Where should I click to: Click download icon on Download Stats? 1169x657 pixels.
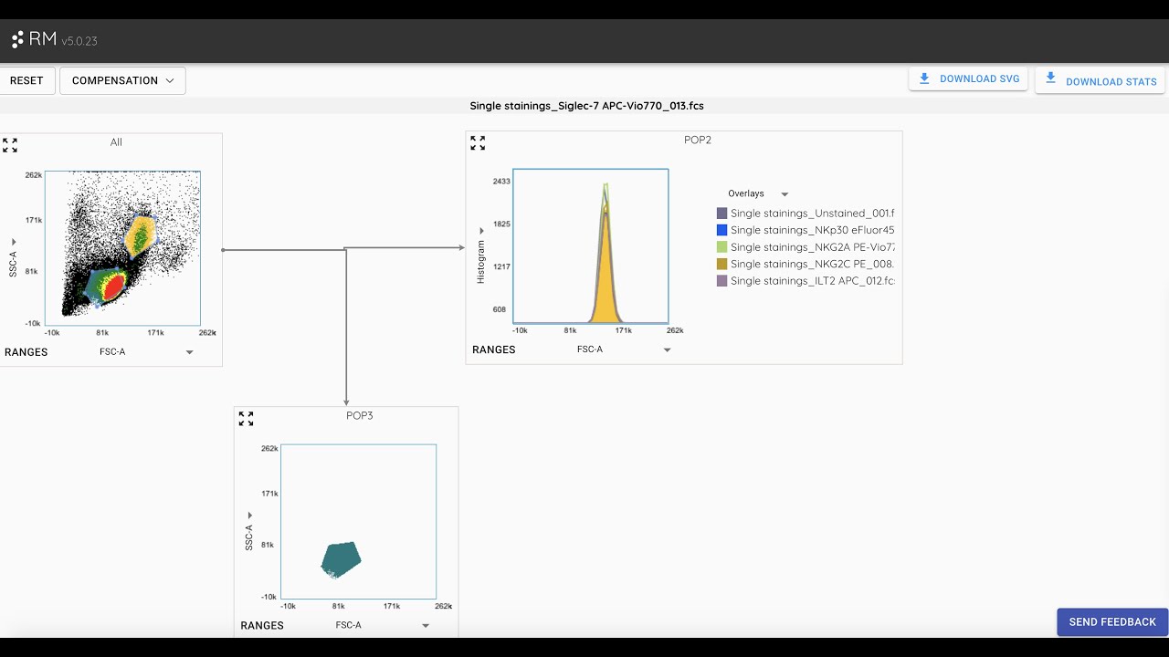(x=1050, y=78)
